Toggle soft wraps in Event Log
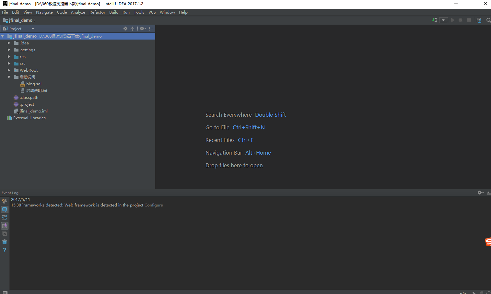491x294 pixels. click(x=5, y=218)
